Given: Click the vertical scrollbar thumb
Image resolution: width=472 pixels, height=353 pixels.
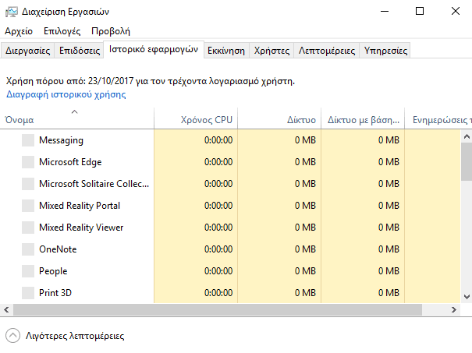Looking at the screenshot, I should tap(467, 162).
